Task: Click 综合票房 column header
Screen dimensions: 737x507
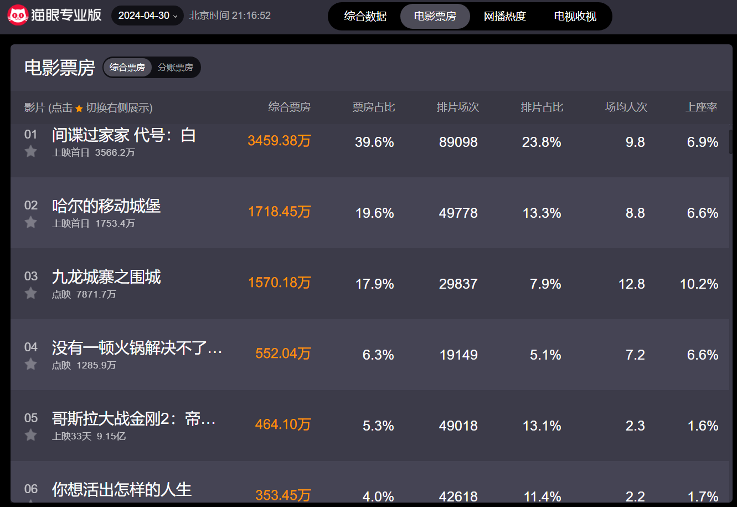Action: click(x=290, y=107)
